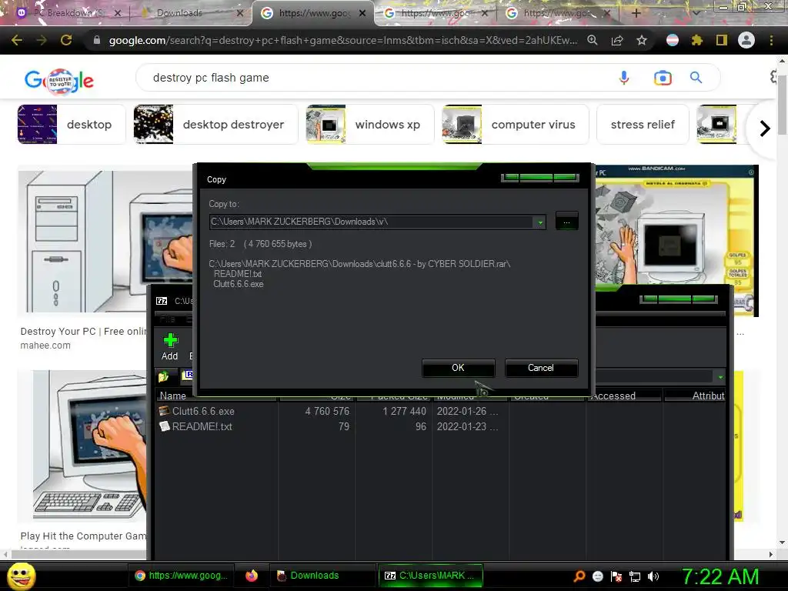Go forward in Chrome browser
Screen dimensions: 788x591
pyautogui.click(x=42, y=40)
